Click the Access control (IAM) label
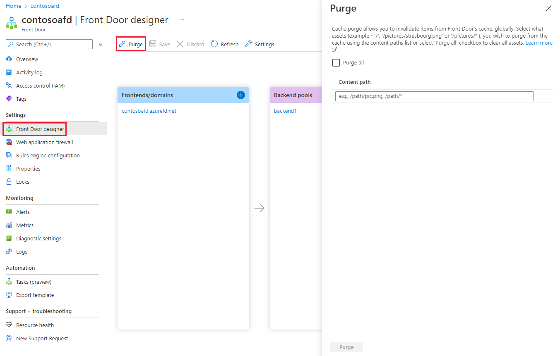Viewport: 560px width, 356px height. (x=41, y=85)
